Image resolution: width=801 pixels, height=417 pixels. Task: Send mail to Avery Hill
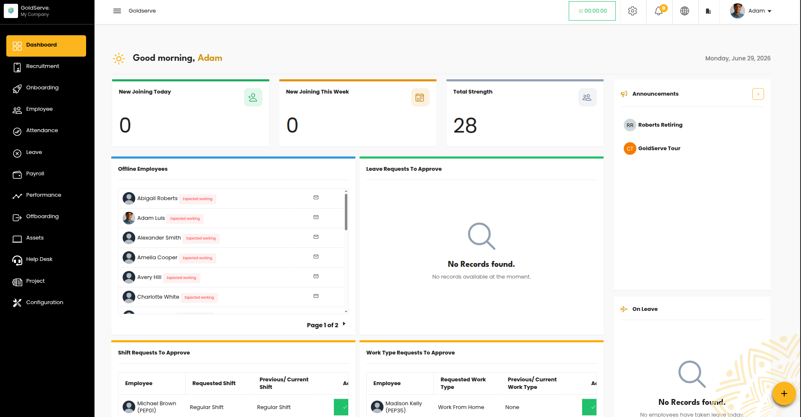tap(316, 276)
